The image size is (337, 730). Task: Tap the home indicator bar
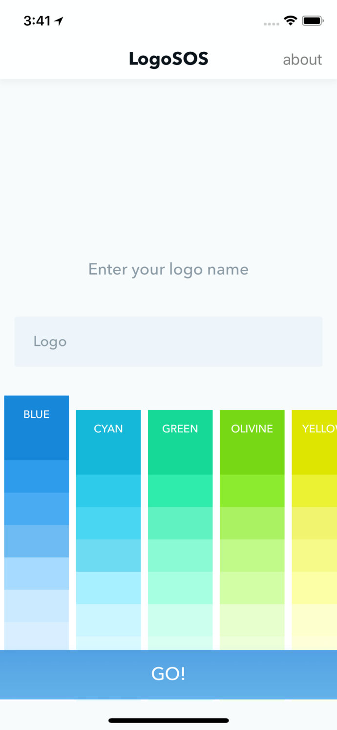point(168,720)
